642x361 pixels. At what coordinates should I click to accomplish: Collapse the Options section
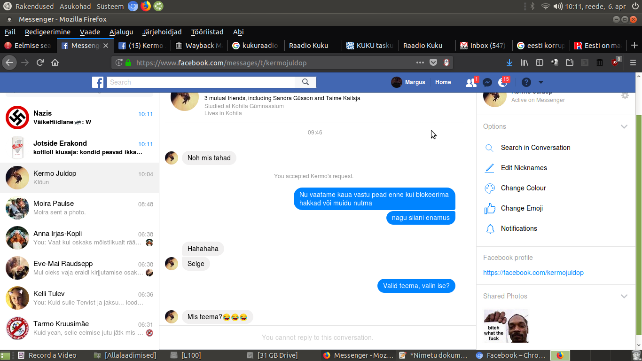click(x=624, y=126)
